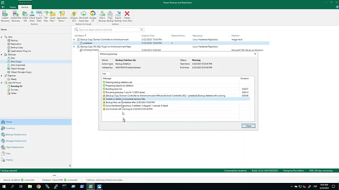Click the Copy Backup icon

click(110, 16)
